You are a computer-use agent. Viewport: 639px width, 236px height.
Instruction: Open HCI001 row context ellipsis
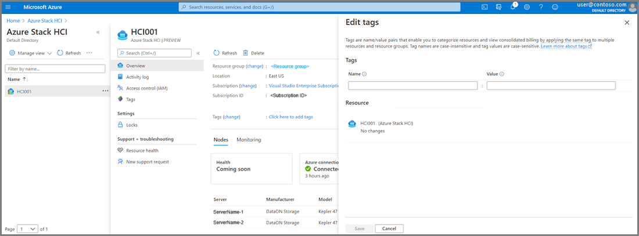pos(106,91)
